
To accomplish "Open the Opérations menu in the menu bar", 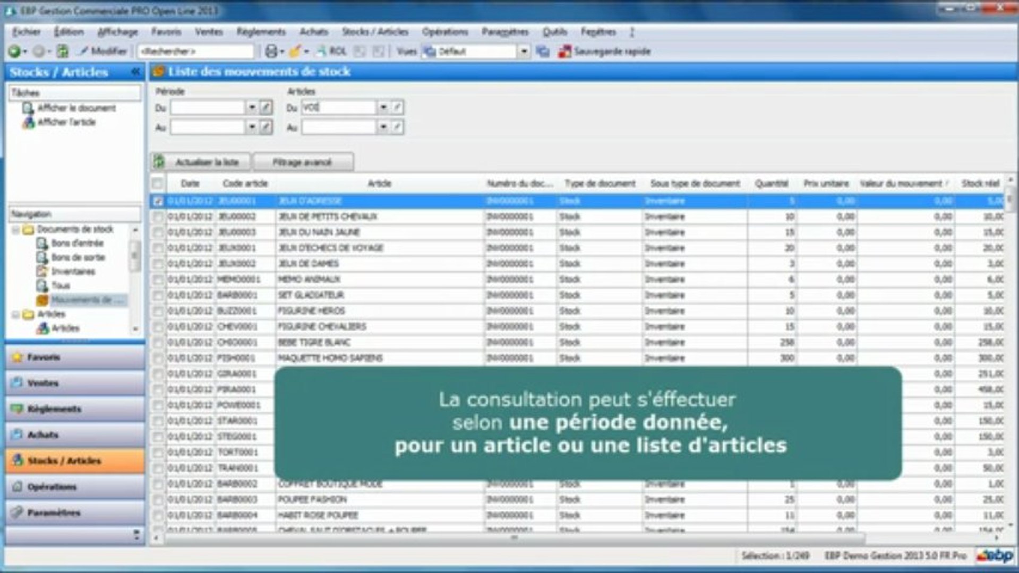I will point(445,32).
